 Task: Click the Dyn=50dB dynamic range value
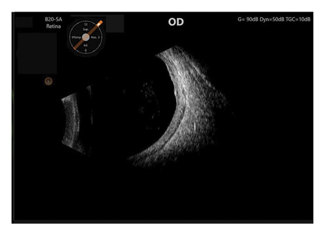272,19
